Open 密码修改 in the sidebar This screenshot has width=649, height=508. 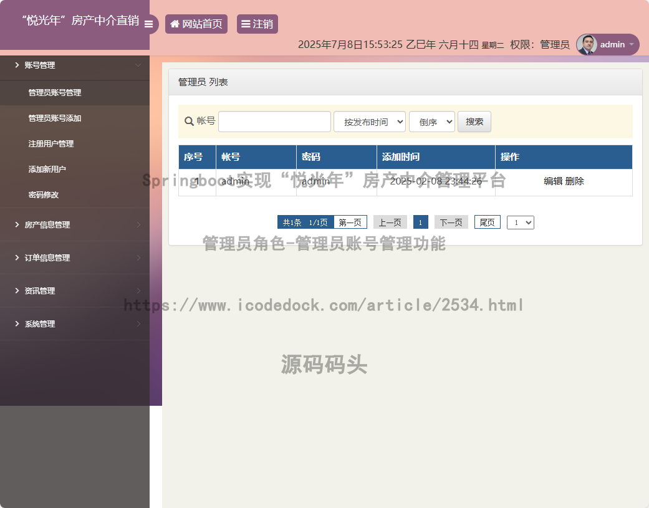75,195
